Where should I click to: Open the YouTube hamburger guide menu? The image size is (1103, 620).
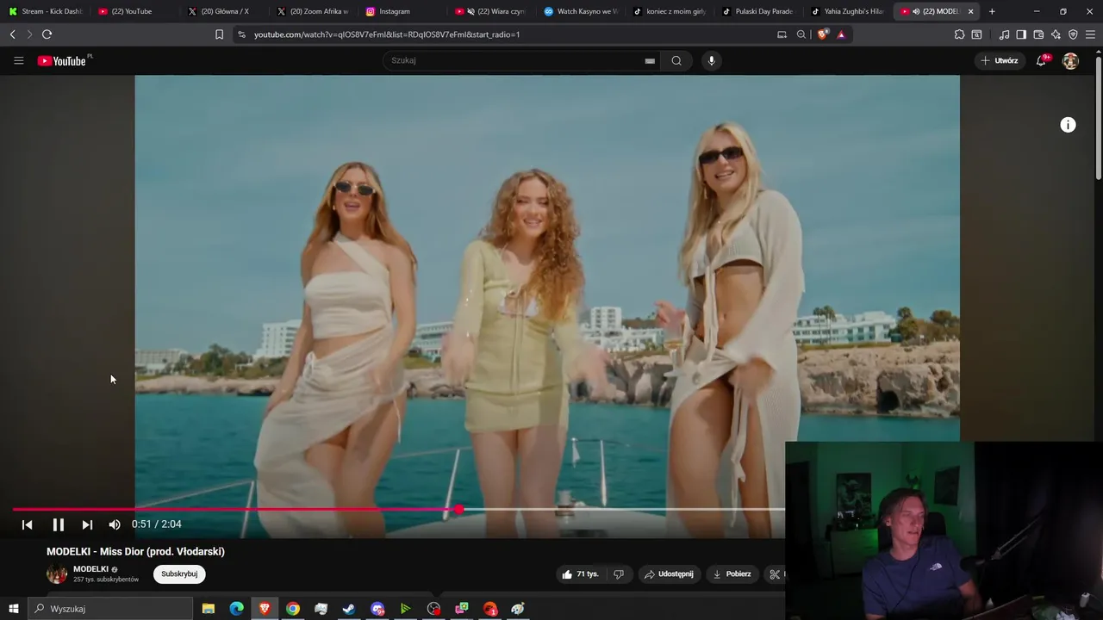click(x=18, y=60)
